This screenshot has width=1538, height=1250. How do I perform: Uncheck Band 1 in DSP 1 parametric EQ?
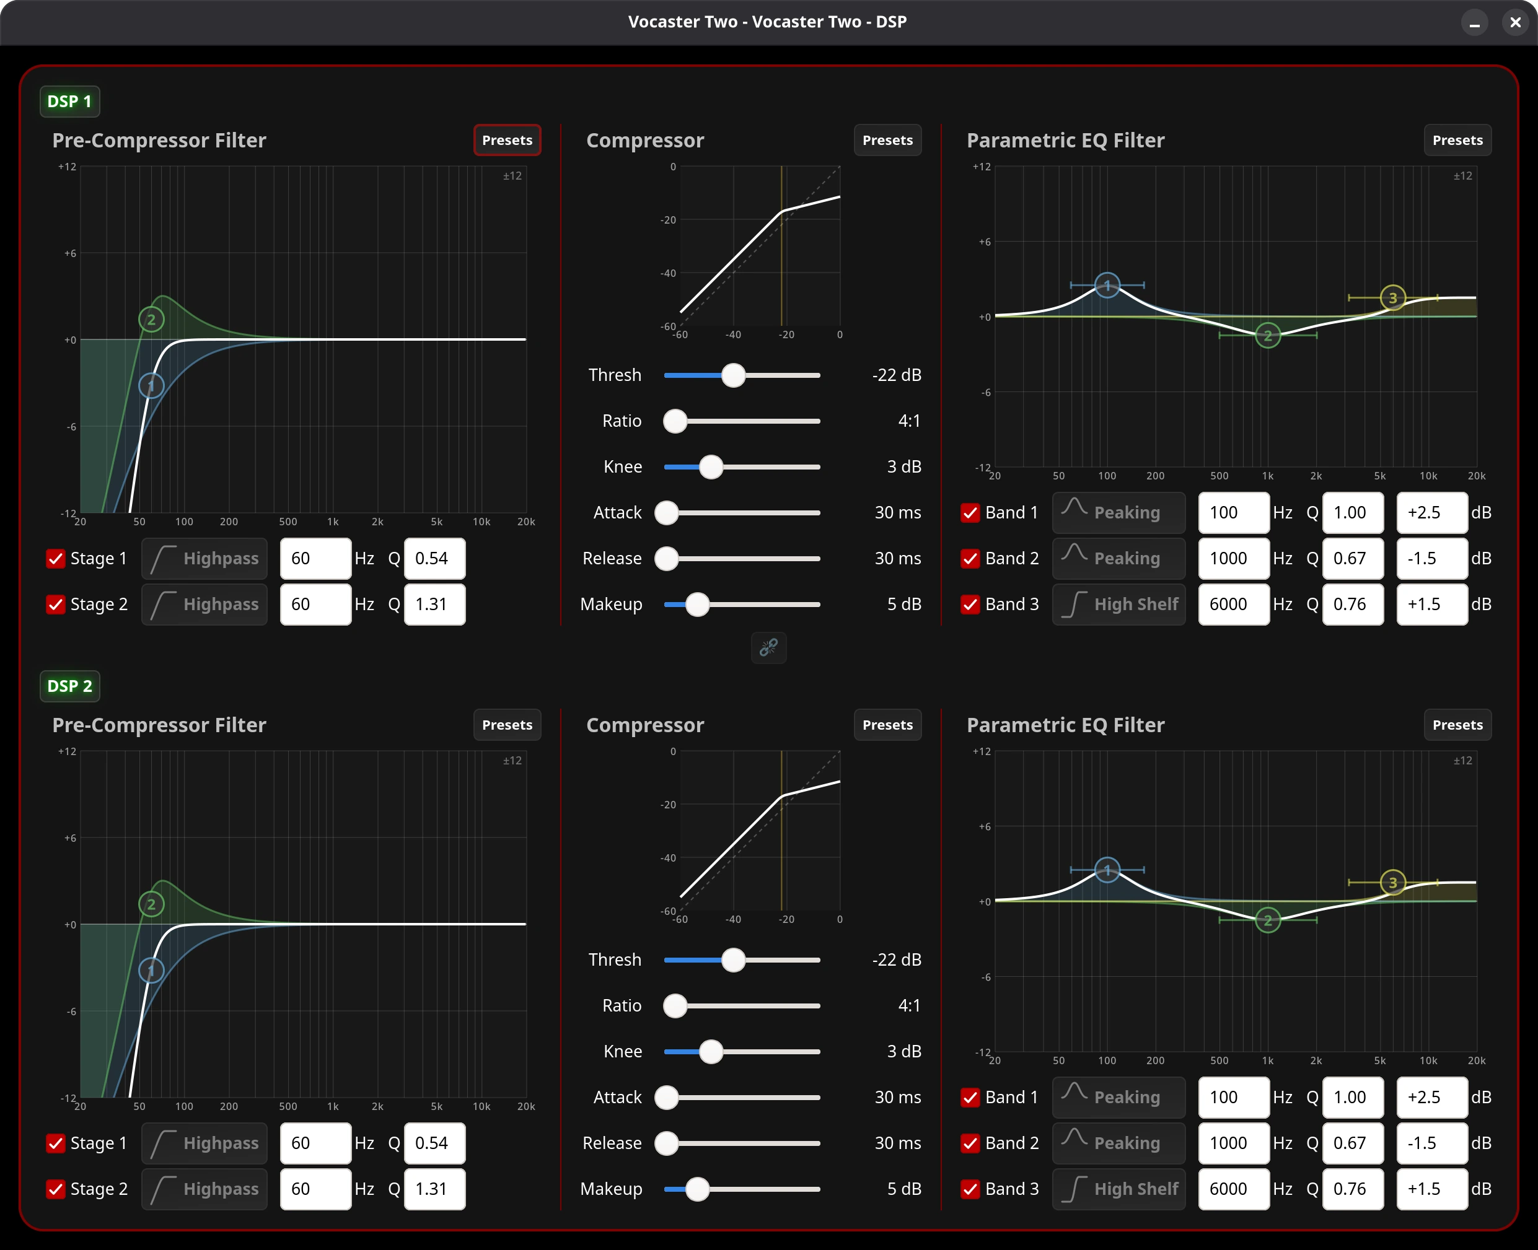970,513
